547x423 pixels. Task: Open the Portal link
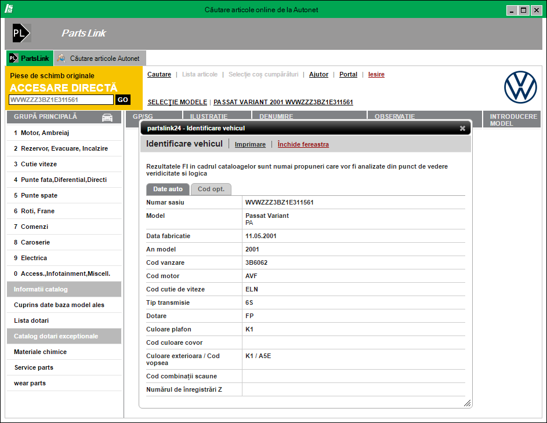click(348, 74)
